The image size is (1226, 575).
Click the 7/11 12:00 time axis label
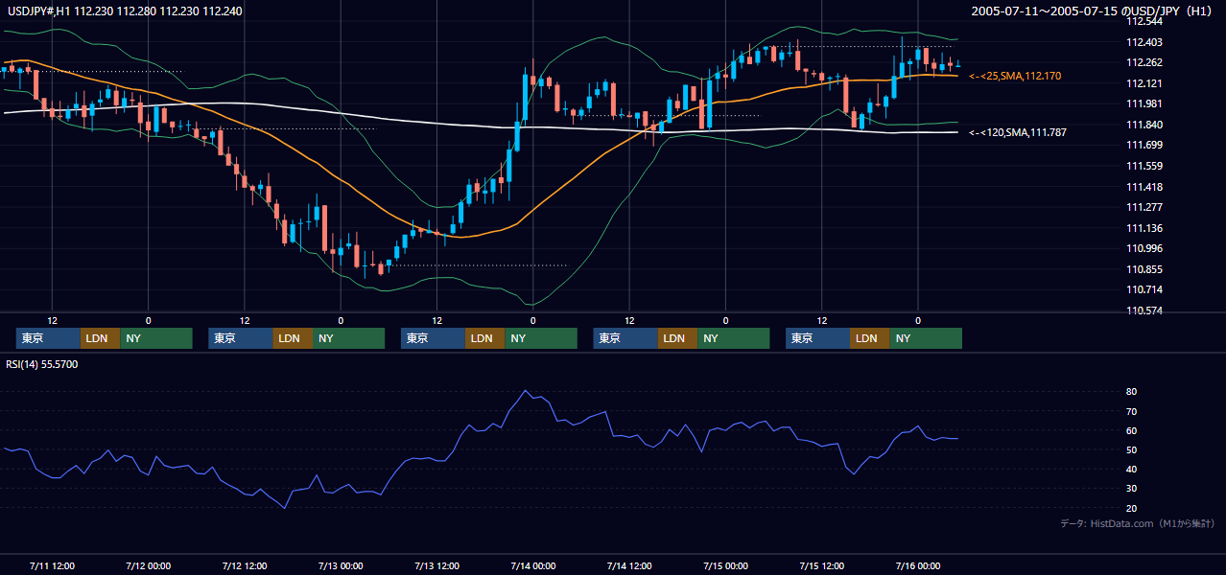click(52, 565)
